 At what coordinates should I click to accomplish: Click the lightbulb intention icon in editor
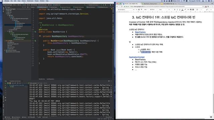tap(40, 36)
